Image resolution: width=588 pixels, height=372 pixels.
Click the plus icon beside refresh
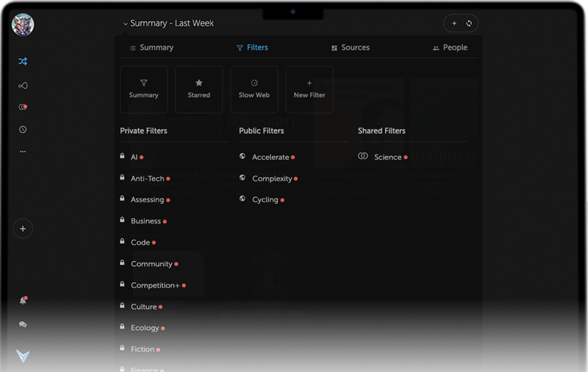click(x=454, y=23)
